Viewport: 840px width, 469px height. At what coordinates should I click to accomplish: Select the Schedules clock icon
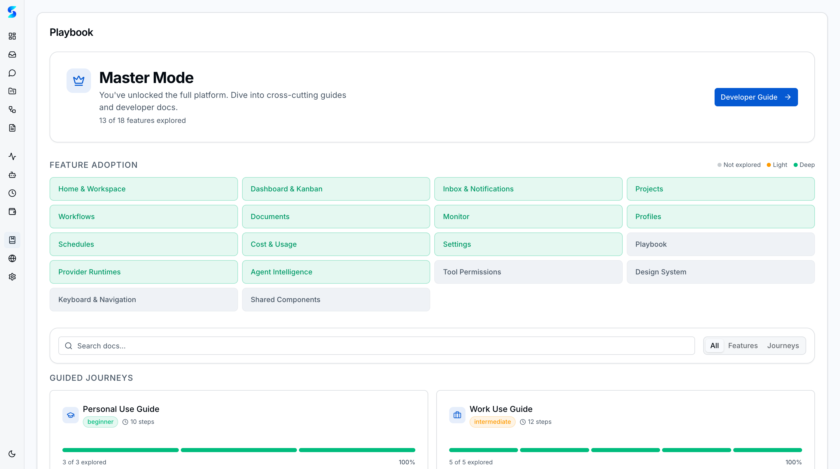click(x=12, y=193)
